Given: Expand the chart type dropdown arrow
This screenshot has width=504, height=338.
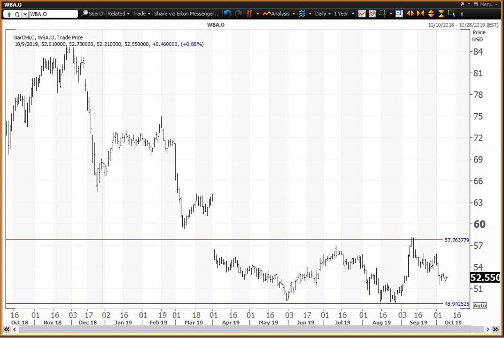Looking at the screenshot, I should (257, 14).
